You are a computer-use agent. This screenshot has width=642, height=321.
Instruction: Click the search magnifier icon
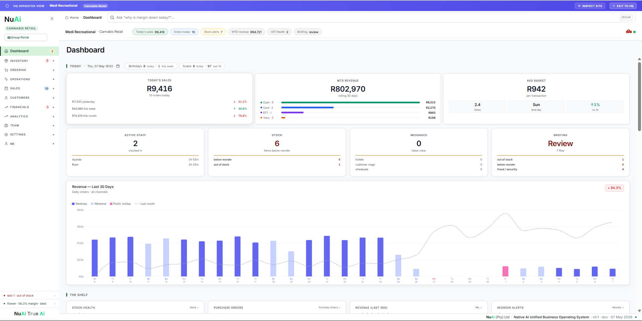pyautogui.click(x=112, y=18)
